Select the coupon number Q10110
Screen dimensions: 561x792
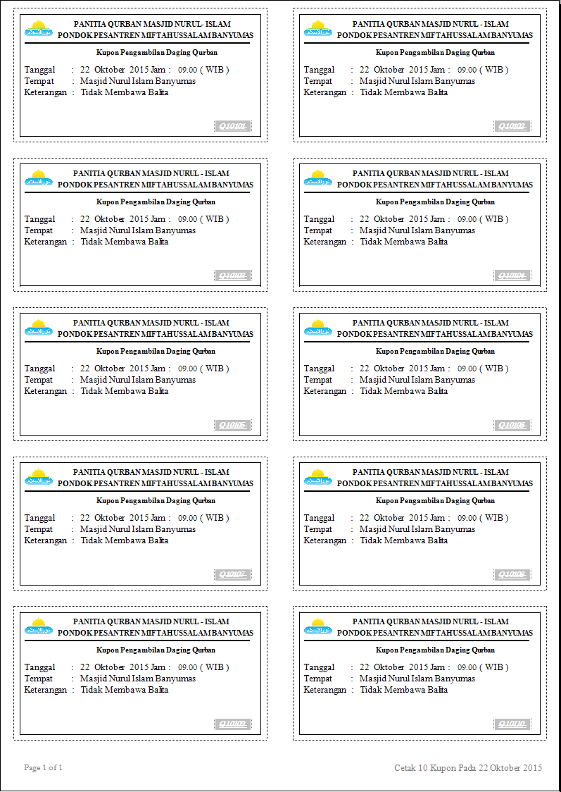pos(512,724)
